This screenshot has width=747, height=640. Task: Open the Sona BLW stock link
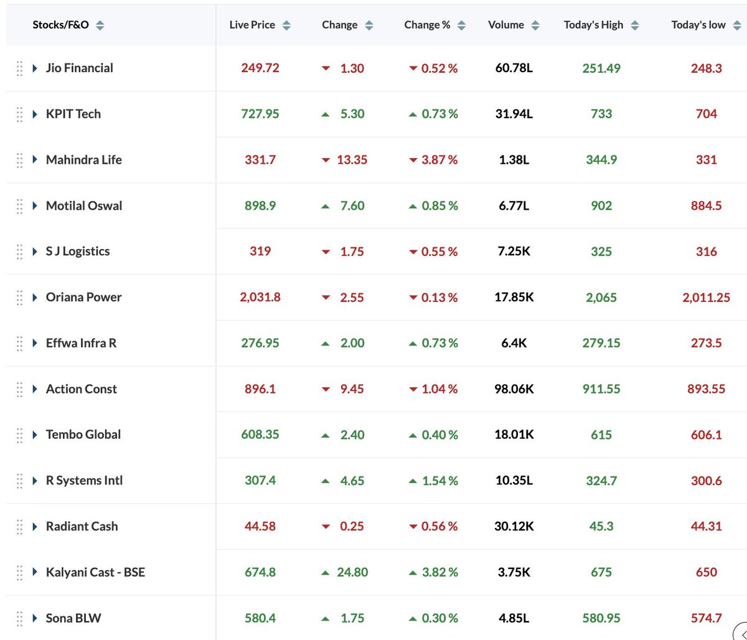pos(73,618)
